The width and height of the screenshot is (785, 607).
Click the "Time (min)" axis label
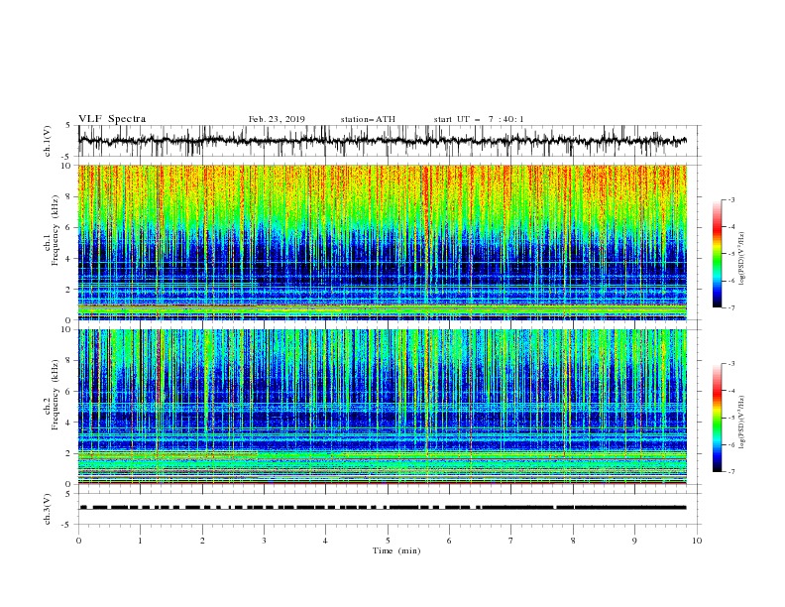tap(396, 550)
